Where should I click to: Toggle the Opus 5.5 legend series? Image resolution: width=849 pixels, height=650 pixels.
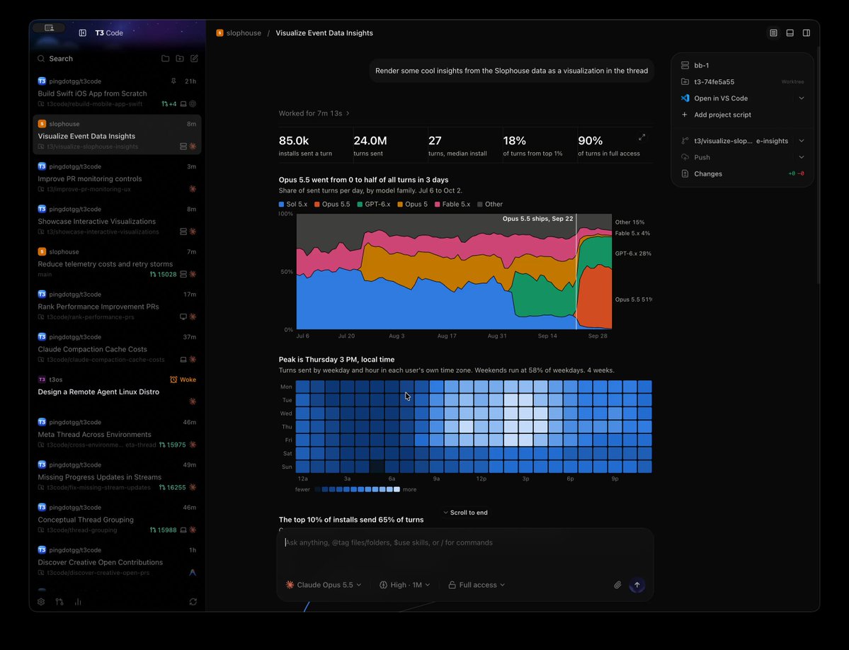coord(333,205)
